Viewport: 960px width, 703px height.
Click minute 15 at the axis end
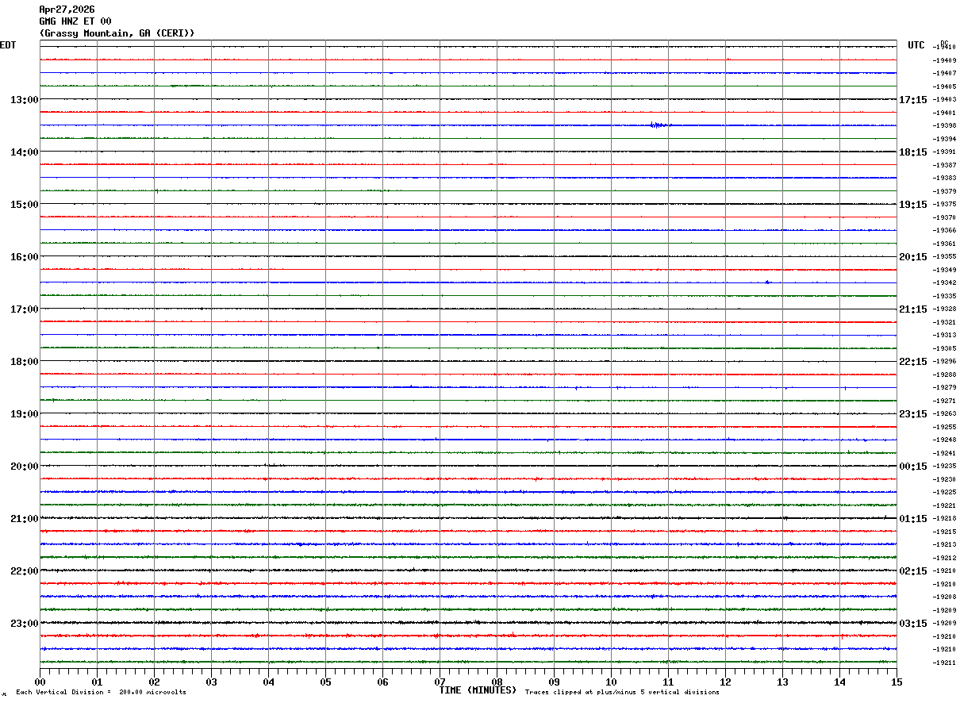point(897,682)
